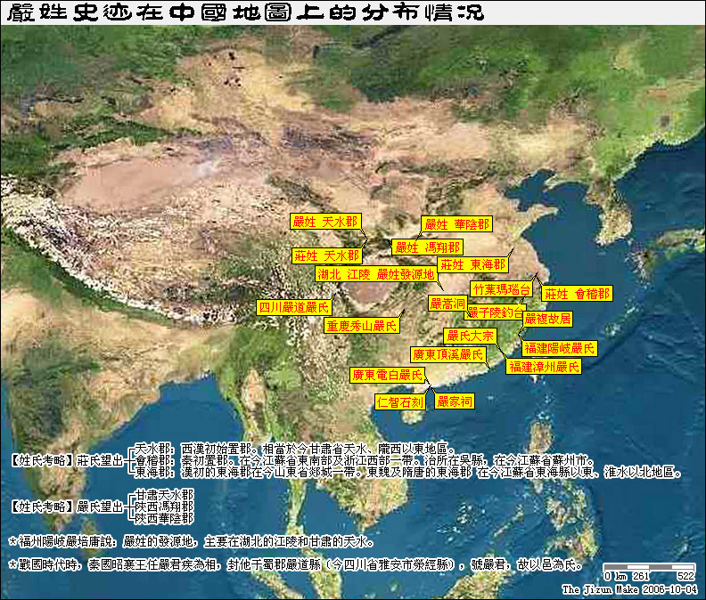Image resolution: width=706 pixels, height=600 pixels.
Task: Click the 莊姓 東海郡 label
Action: (x=472, y=264)
